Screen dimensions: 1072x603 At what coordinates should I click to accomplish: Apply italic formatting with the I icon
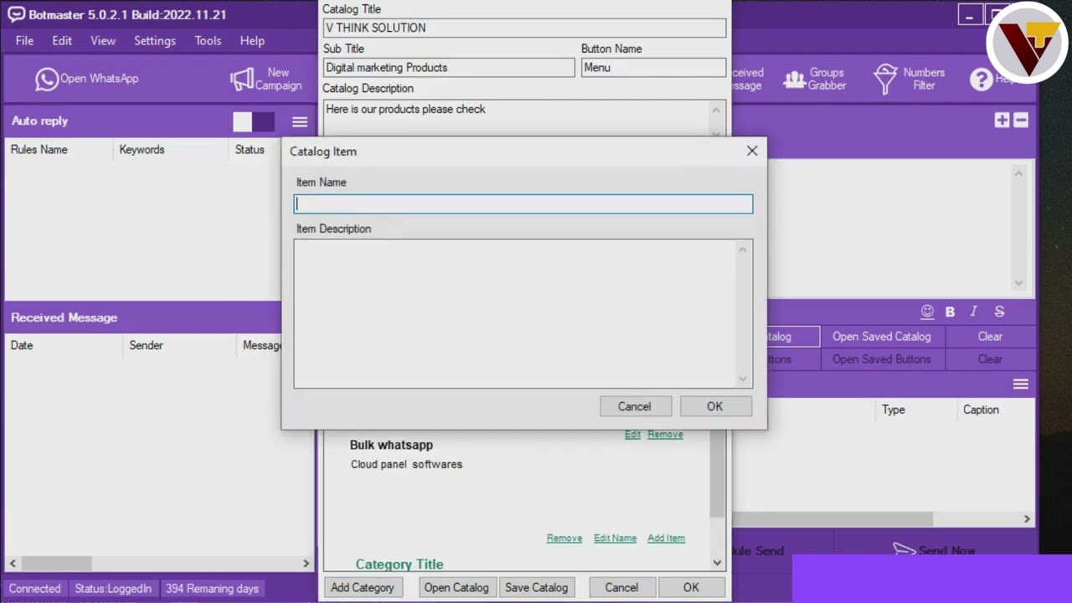click(x=973, y=312)
